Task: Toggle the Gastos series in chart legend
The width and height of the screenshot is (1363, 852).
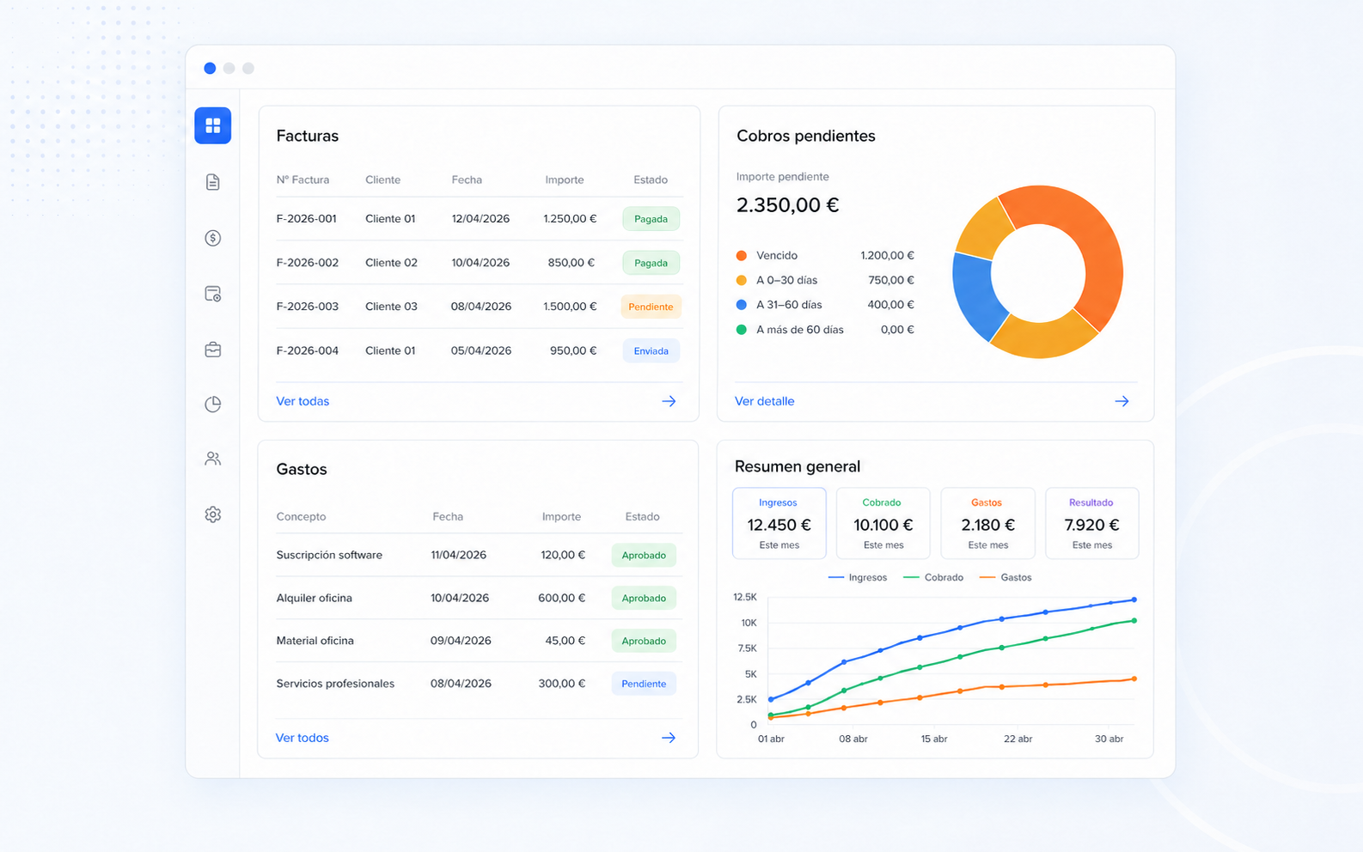Action: [x=1005, y=577]
